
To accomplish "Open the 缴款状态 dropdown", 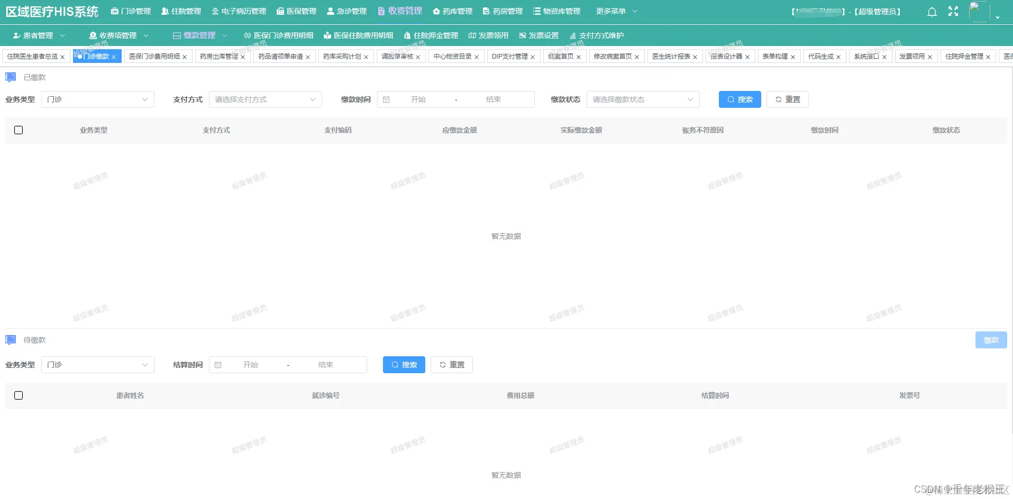I will 643,99.
